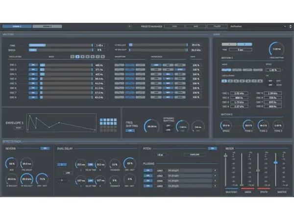The height and width of the screenshot is (220, 294).
Task: Toggle Freq Shifting ON button
Action: click(130, 131)
